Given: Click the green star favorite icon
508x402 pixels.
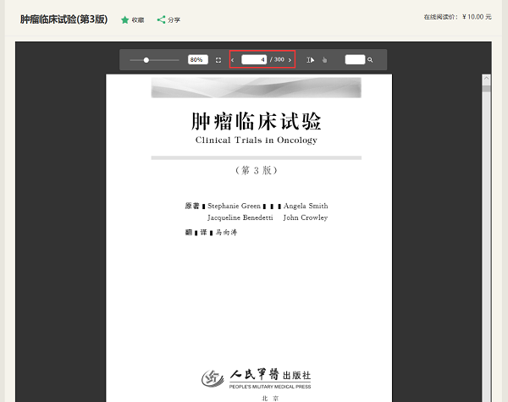Looking at the screenshot, I should (125, 19).
